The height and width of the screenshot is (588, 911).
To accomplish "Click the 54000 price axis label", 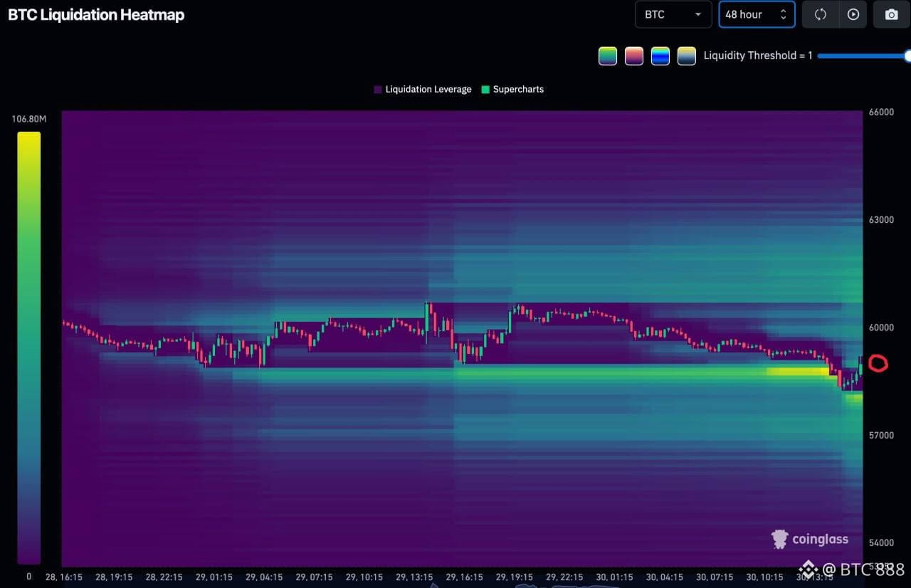I will [x=881, y=542].
